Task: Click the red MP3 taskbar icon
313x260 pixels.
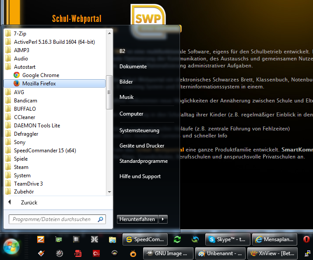Action: 77,253
